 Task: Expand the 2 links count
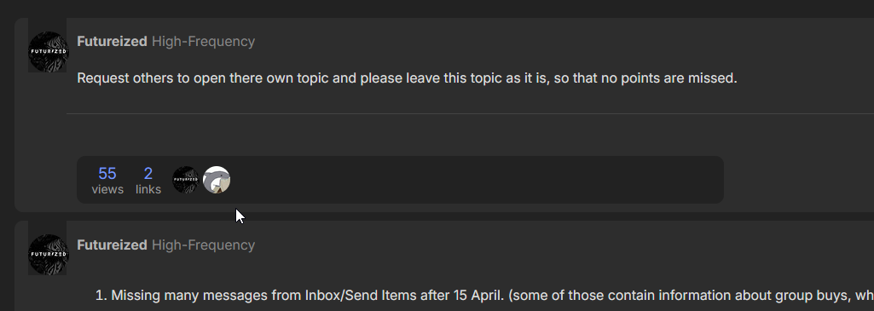(x=148, y=173)
